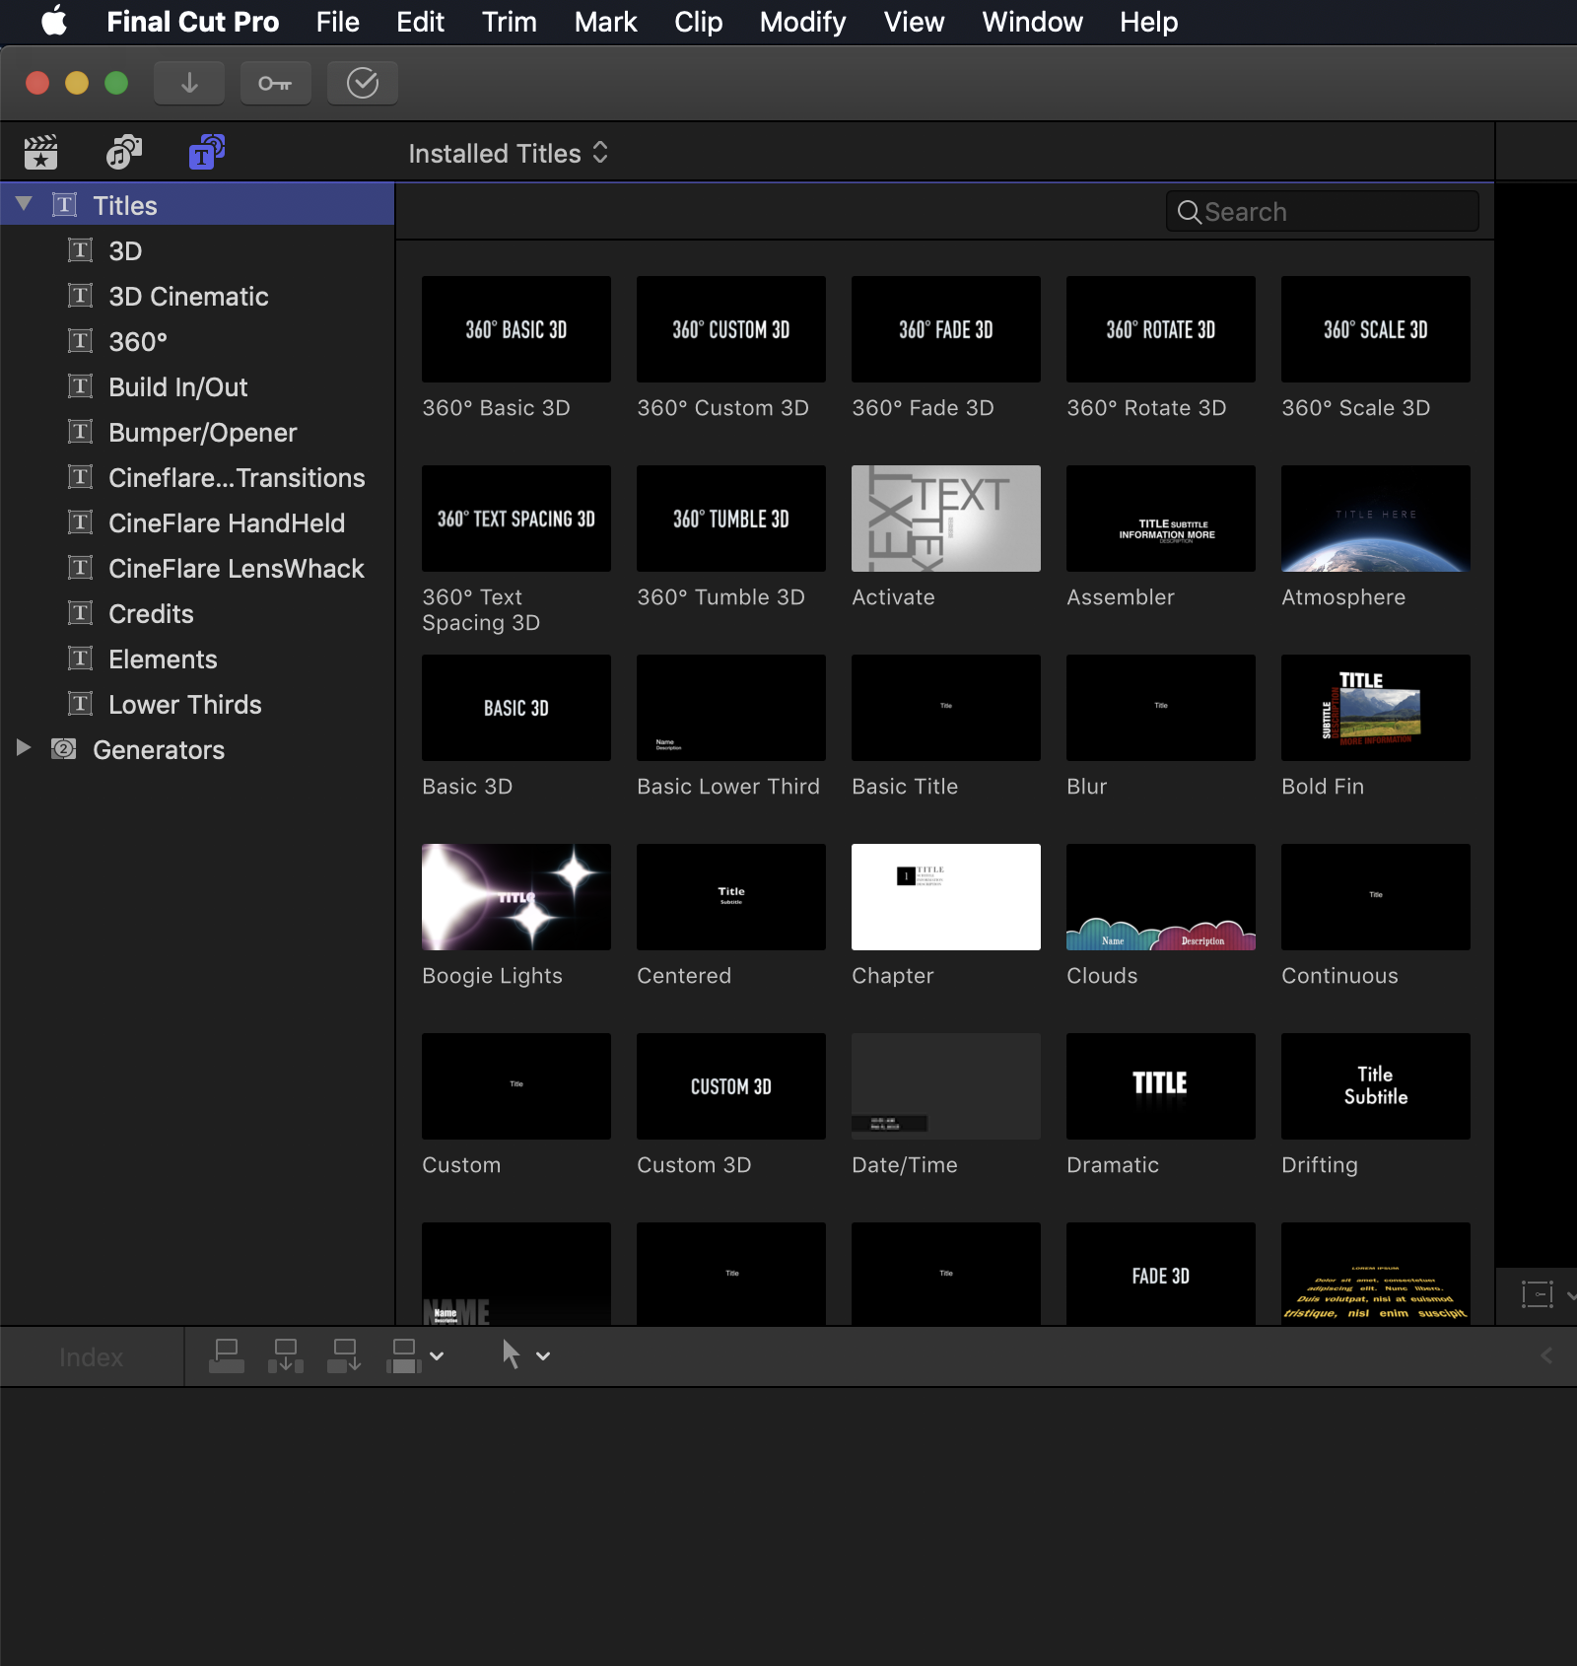The width and height of the screenshot is (1577, 1666).
Task: Select the Credits category
Action: click(197, 613)
